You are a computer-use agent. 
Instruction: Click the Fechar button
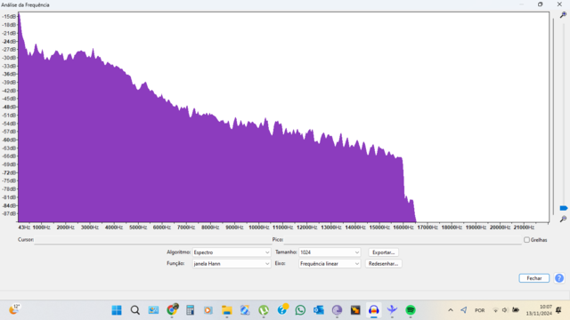[x=534, y=278]
